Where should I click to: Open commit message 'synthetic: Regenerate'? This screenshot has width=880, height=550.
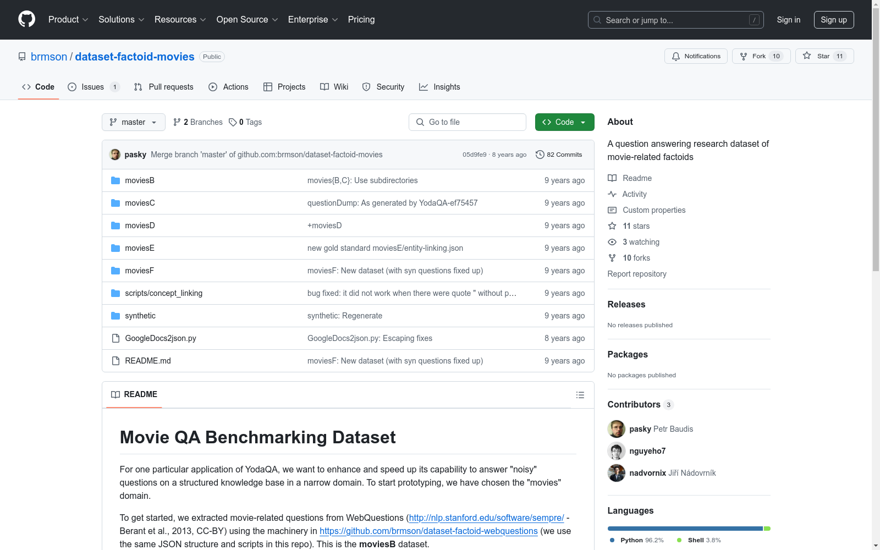point(345,316)
